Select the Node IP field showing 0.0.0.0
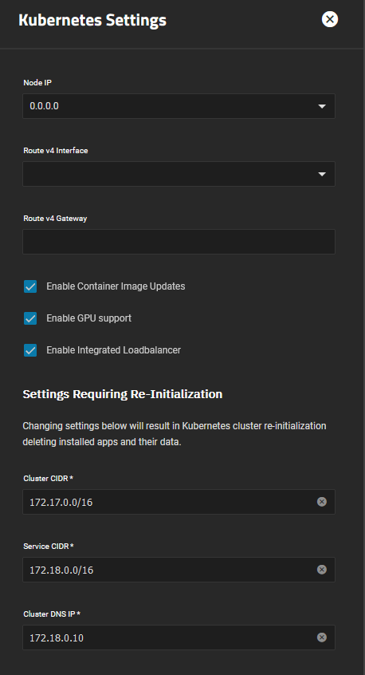 coord(179,106)
